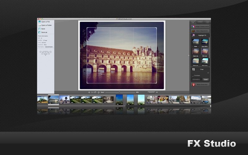Open the Noise Reduction panel

(x=200, y=85)
